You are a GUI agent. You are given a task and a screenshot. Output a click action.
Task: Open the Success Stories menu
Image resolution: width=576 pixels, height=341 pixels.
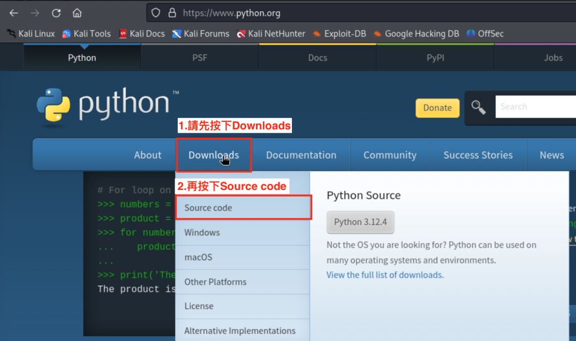(478, 155)
